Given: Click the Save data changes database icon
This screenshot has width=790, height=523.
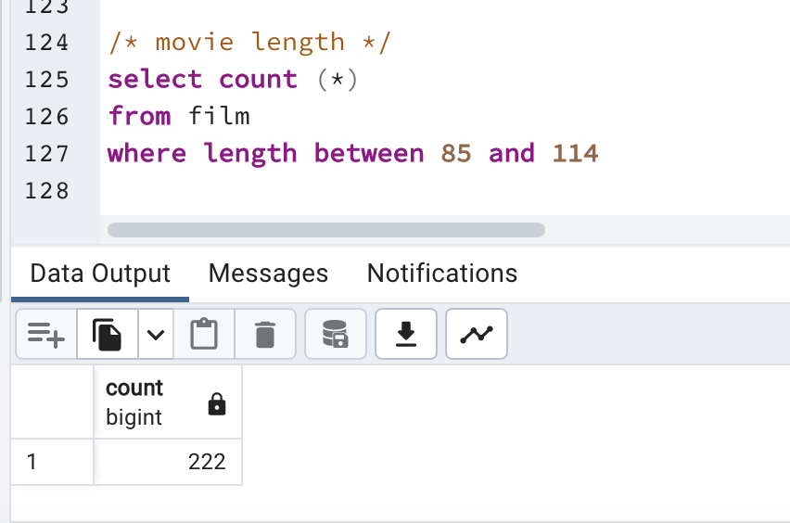Looking at the screenshot, I should pyautogui.click(x=335, y=334).
